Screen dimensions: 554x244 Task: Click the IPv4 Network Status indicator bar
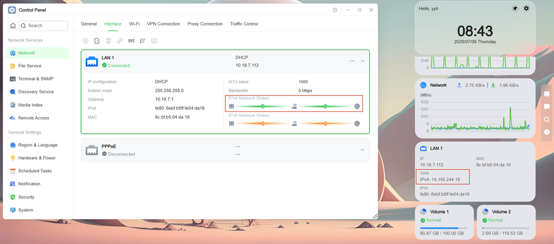(295, 106)
